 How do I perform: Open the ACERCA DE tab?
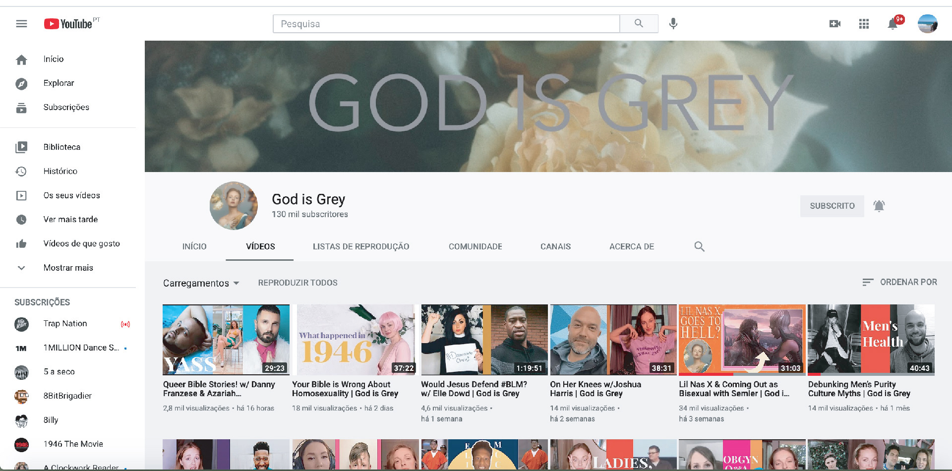point(632,246)
